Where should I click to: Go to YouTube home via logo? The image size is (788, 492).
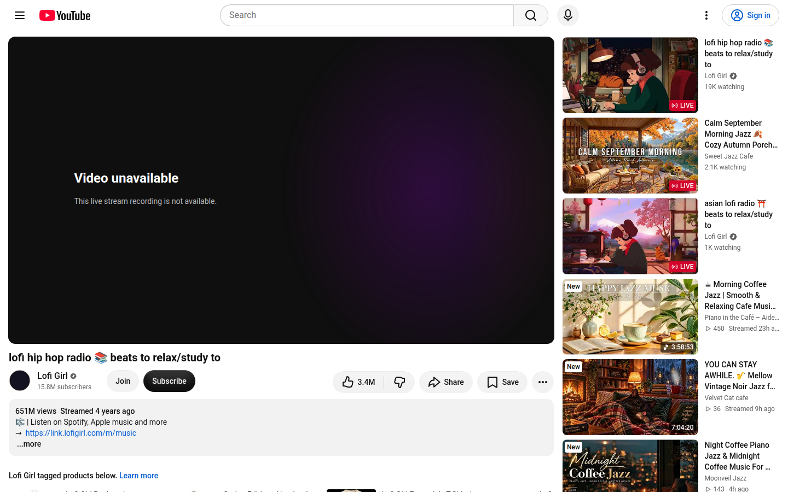click(65, 15)
